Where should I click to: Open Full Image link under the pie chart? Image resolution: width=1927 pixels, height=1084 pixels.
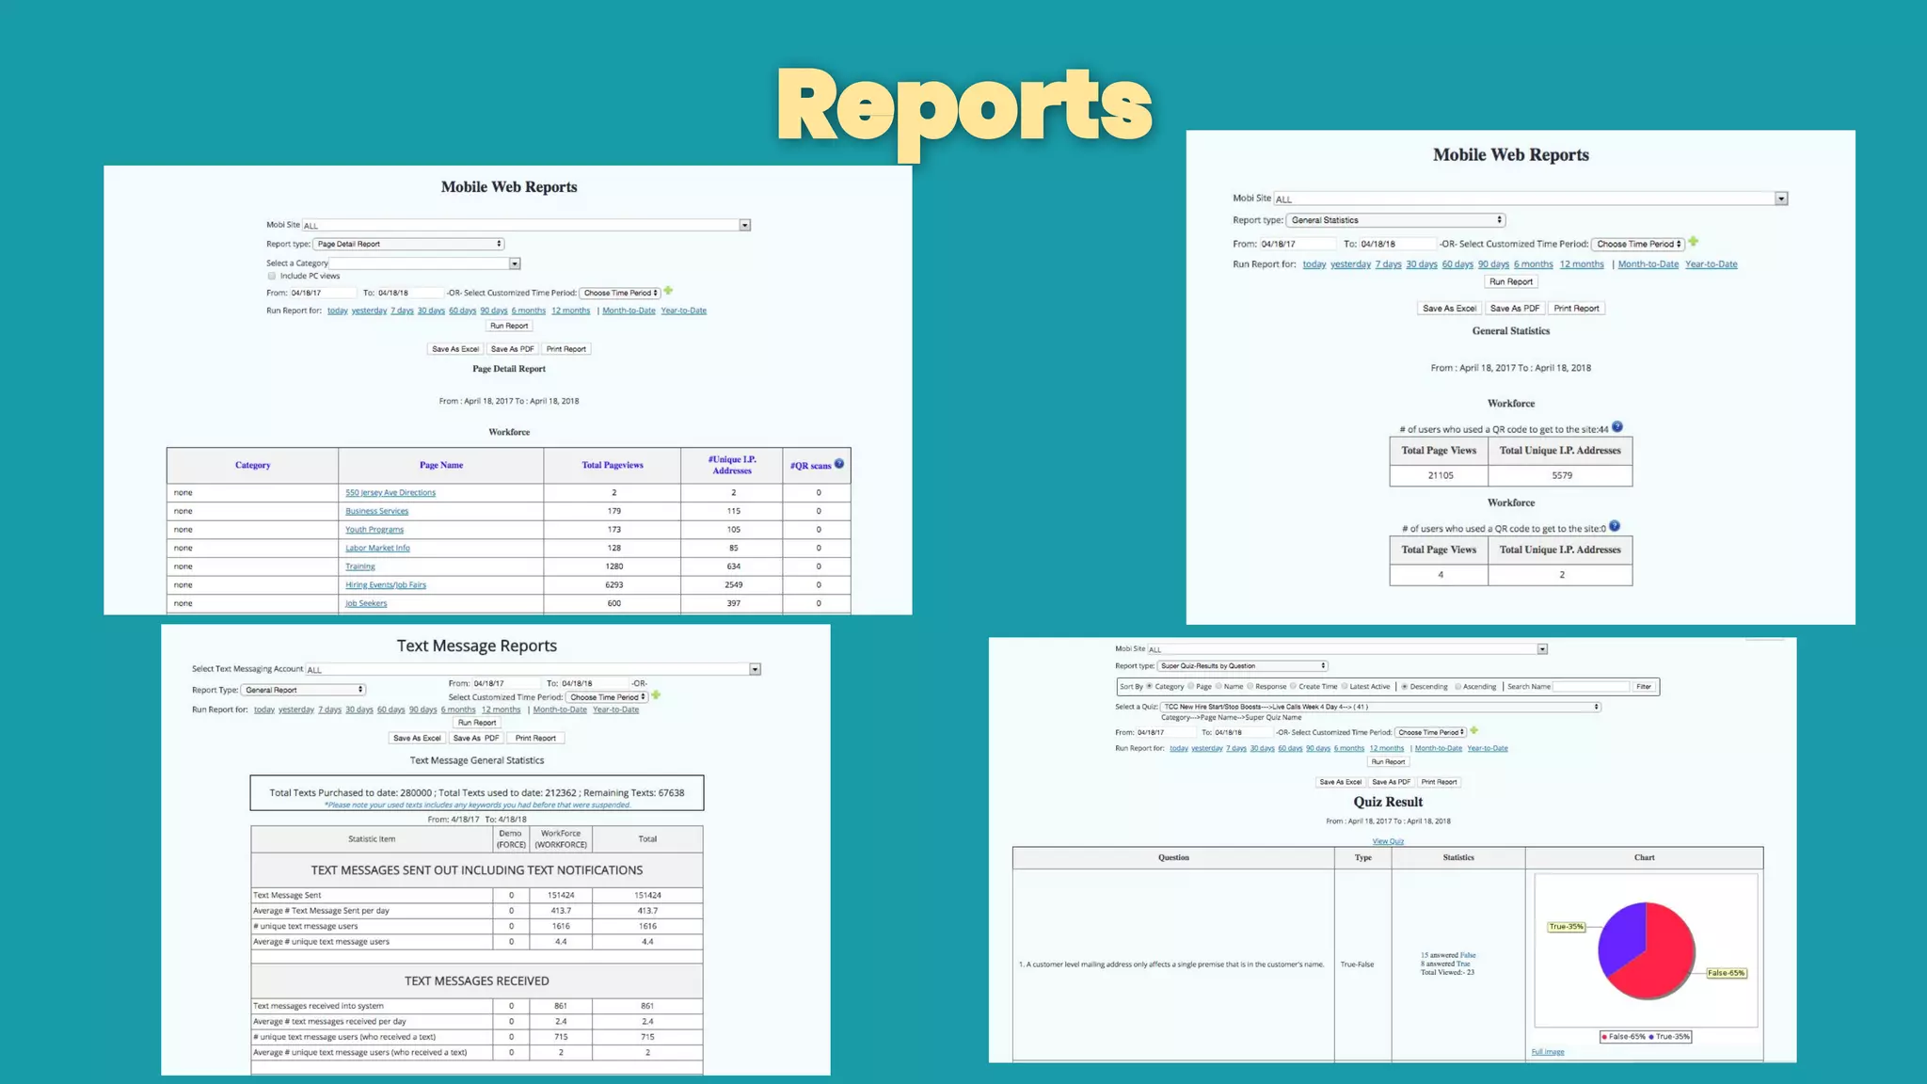click(1548, 1052)
